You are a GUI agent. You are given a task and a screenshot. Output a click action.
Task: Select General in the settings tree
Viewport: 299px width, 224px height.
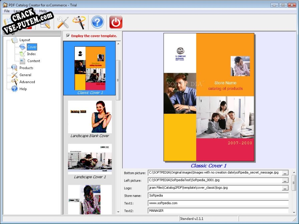point(25,75)
